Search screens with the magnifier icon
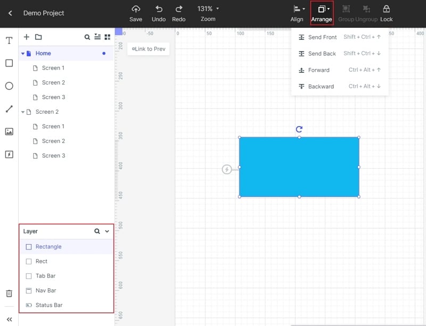The image size is (426, 326). [87, 37]
